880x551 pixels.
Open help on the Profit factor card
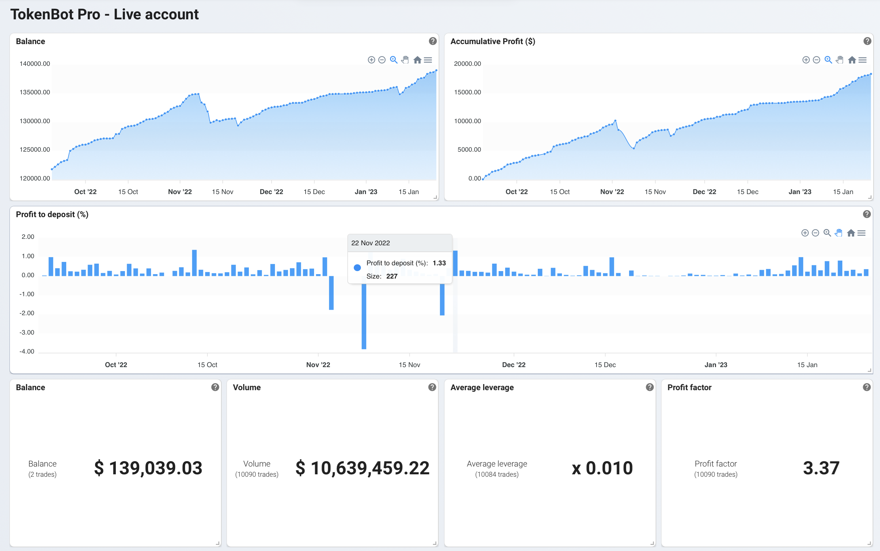[x=867, y=387]
